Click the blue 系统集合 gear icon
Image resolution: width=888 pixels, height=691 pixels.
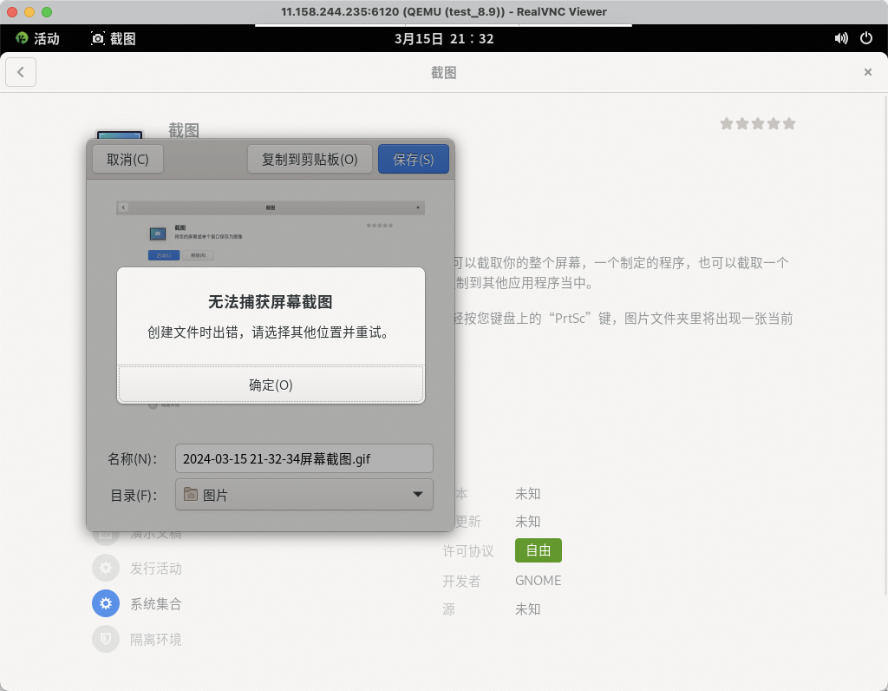pyautogui.click(x=106, y=603)
